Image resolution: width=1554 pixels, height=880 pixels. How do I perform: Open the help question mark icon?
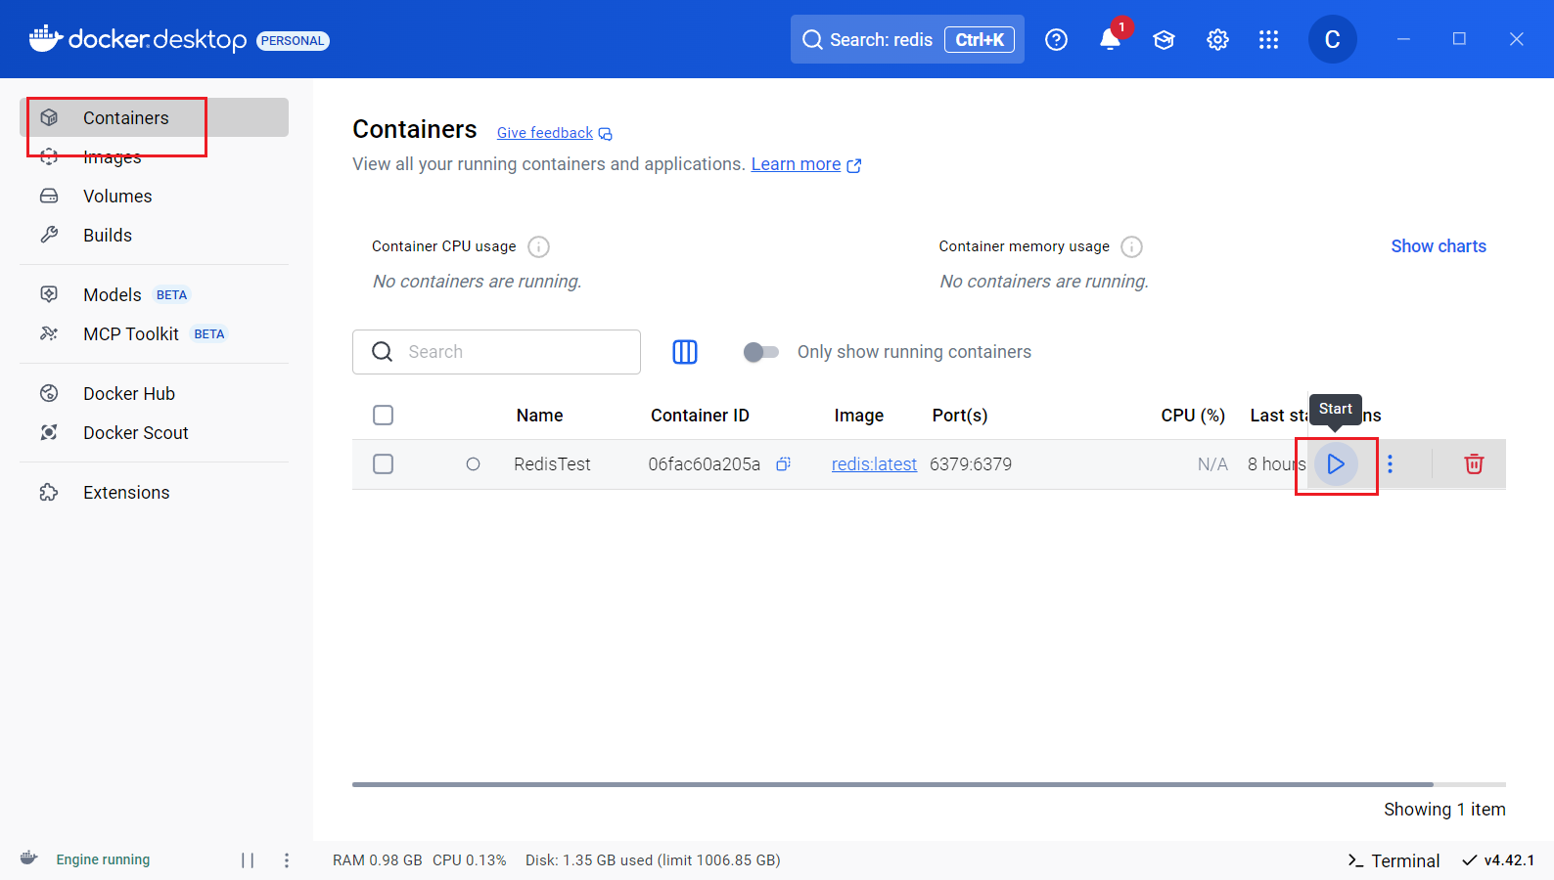[x=1056, y=39]
